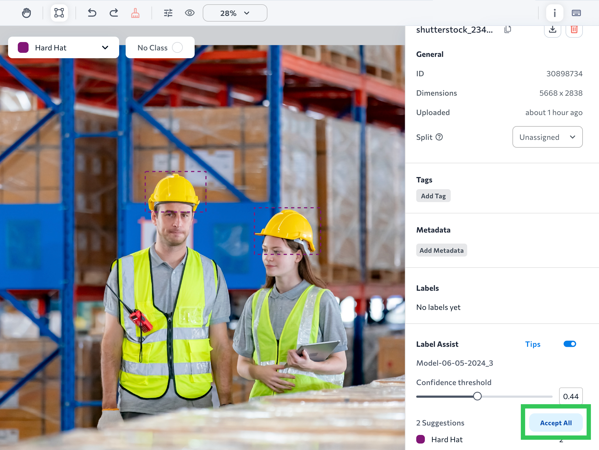Click the confidence threshold slider handle
599x450 pixels.
(477, 396)
